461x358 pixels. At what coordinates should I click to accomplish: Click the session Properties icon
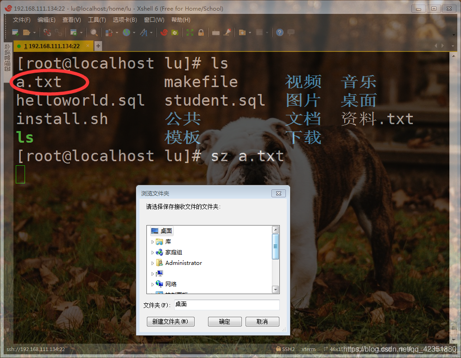click(74, 32)
